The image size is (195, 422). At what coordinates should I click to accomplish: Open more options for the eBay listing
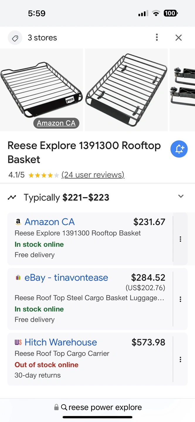[x=180, y=299]
